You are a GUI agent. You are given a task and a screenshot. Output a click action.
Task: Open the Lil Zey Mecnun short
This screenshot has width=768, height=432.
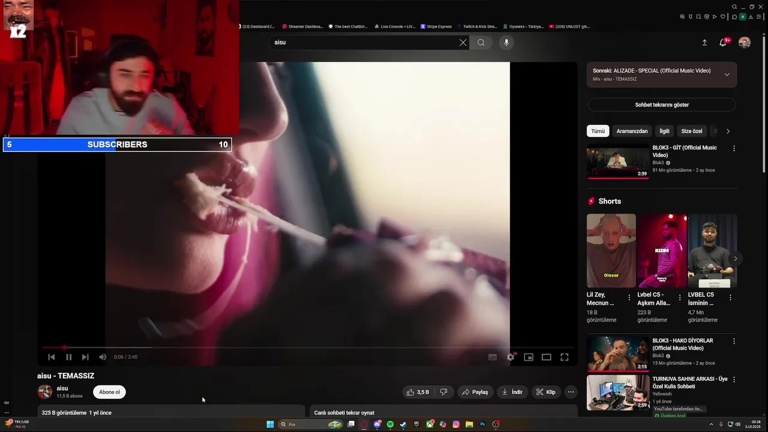pyautogui.click(x=611, y=251)
